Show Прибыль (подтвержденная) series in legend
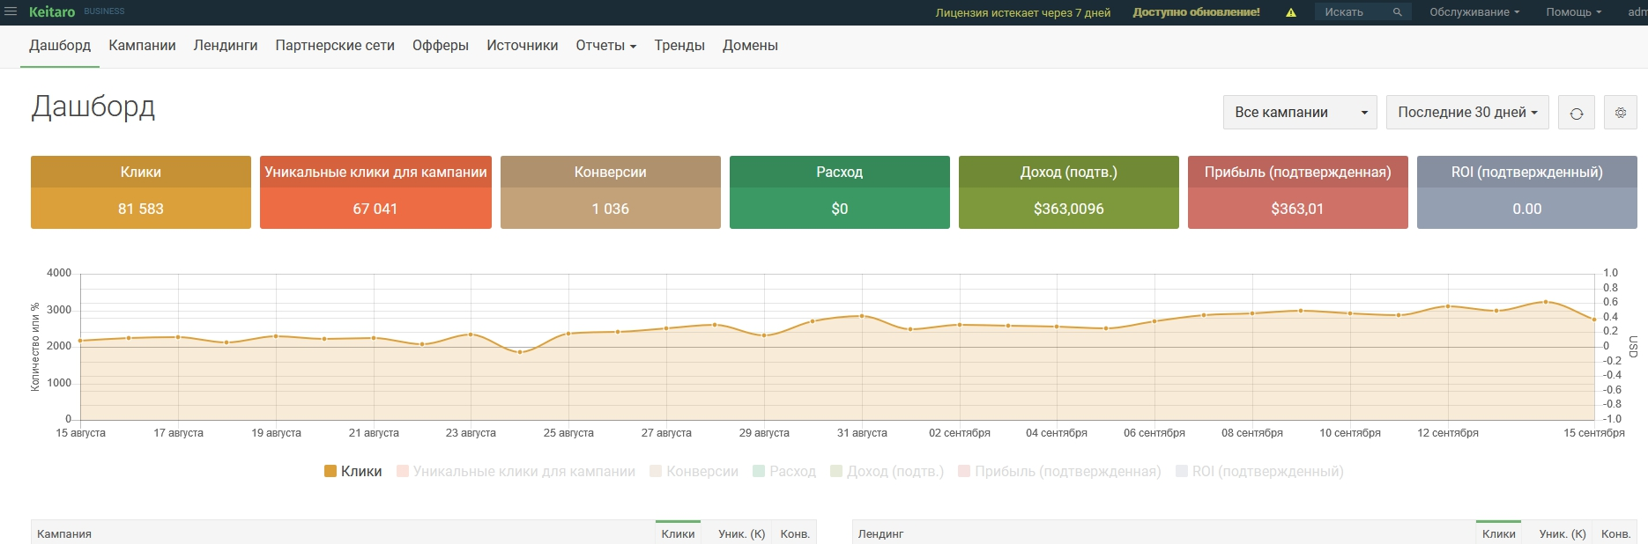 1059,472
